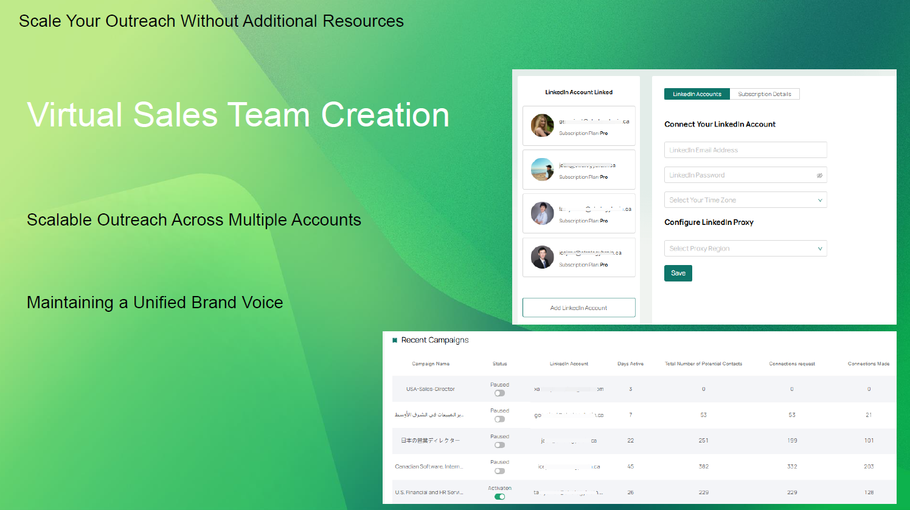The width and height of the screenshot is (910, 510).
Task: Click Scalable Outreach Across Multiple Accounts text
Action: point(194,220)
